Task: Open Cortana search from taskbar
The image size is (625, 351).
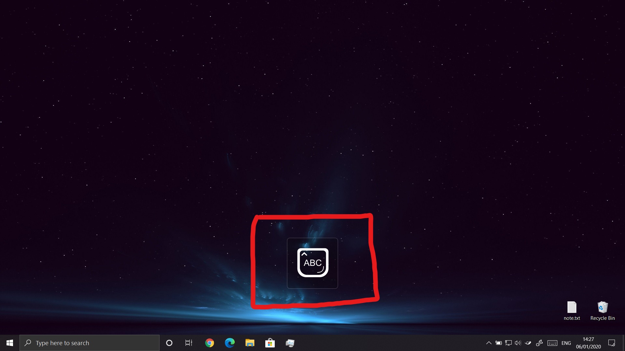Action: coord(169,343)
